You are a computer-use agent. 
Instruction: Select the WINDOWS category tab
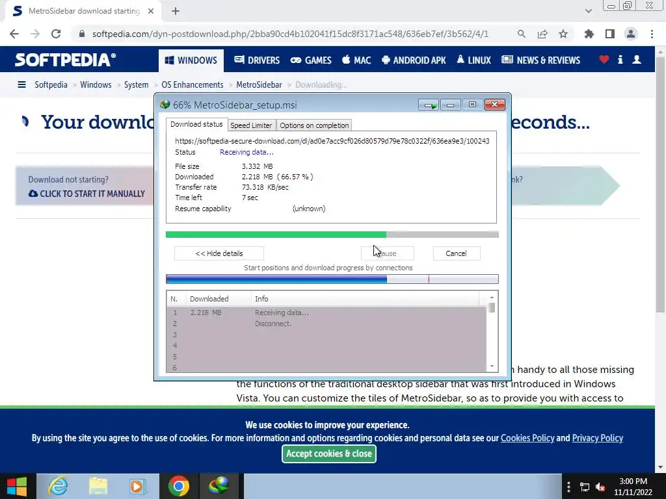click(x=191, y=60)
